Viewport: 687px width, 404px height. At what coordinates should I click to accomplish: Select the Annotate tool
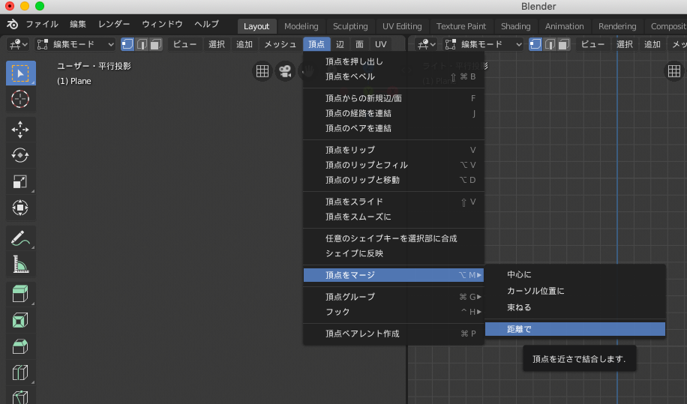click(x=20, y=238)
